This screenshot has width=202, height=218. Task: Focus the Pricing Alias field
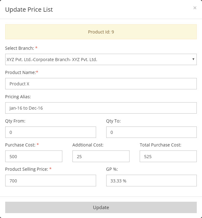tap(101, 108)
